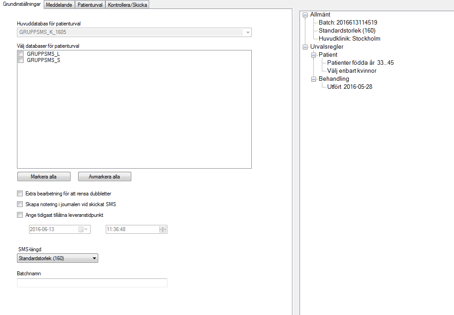
Task: Toggle Skapa notering i journalen checkbox
Action: coord(20,204)
